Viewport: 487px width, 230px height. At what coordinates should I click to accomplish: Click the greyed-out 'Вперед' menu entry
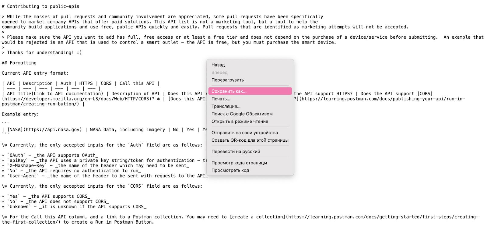click(x=219, y=73)
